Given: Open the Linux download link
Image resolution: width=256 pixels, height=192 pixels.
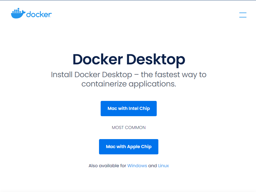Looking at the screenshot, I should click(164, 166).
